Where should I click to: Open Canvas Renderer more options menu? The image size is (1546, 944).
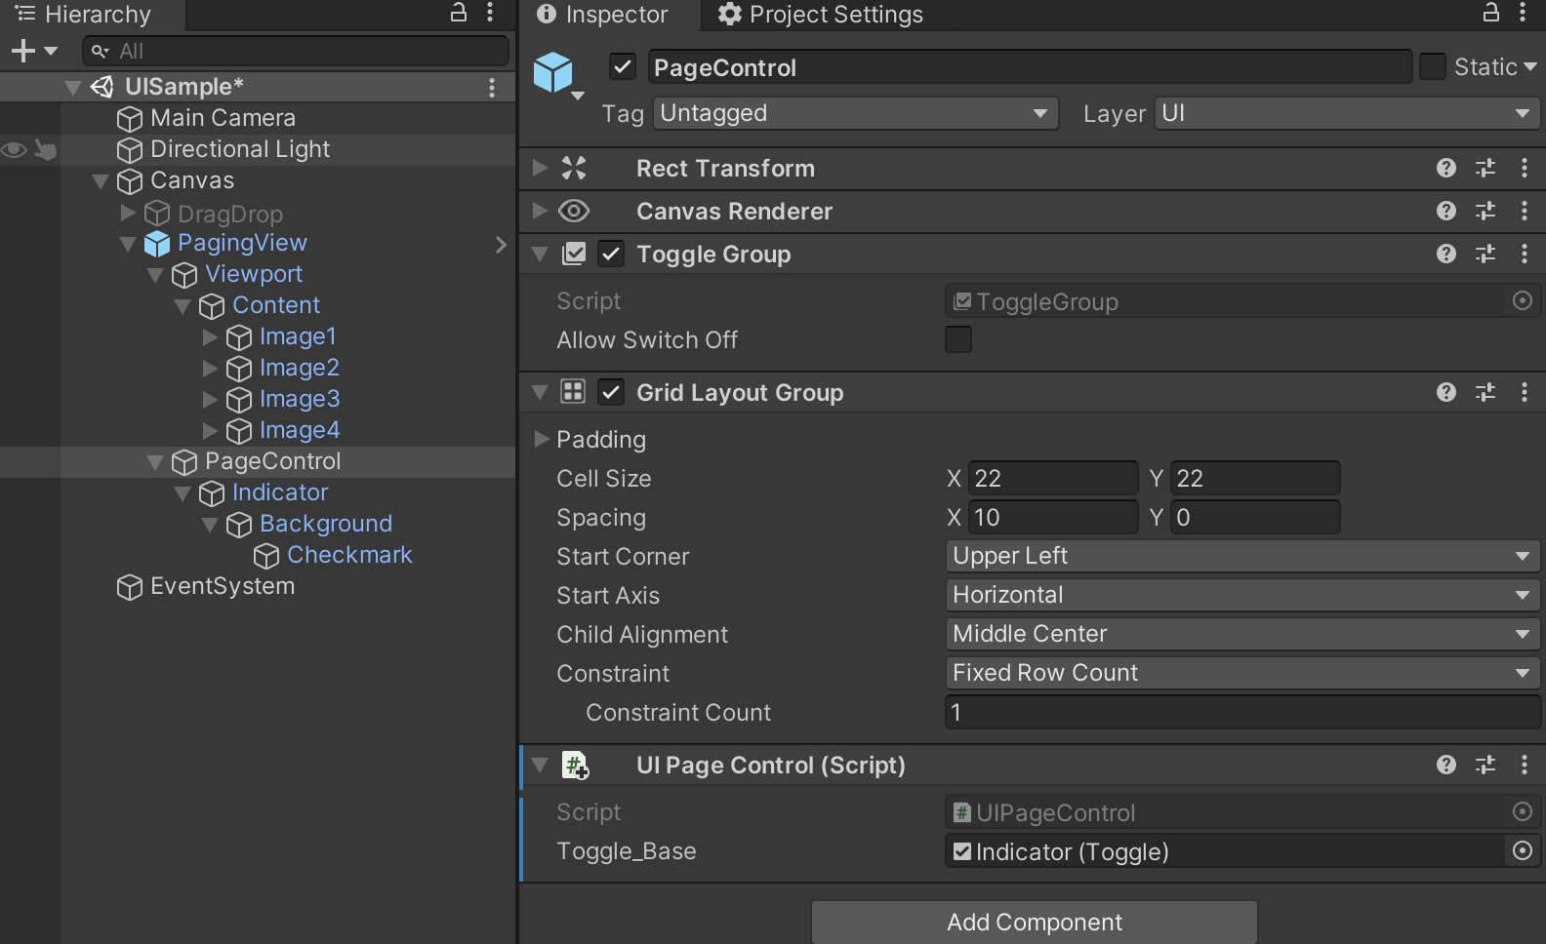[x=1525, y=211]
